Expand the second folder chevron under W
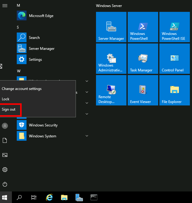 tap(87, 92)
